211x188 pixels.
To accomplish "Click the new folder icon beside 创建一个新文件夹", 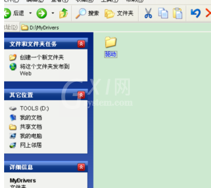I will click(13, 57).
